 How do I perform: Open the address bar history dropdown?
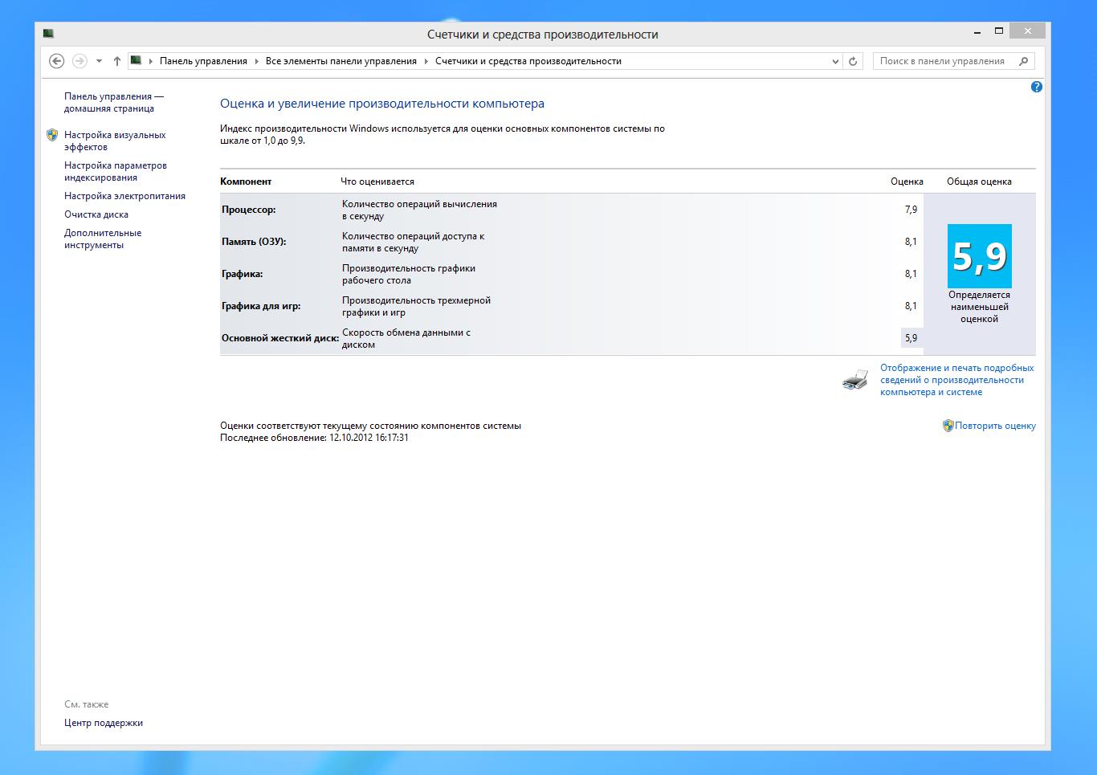pos(835,61)
